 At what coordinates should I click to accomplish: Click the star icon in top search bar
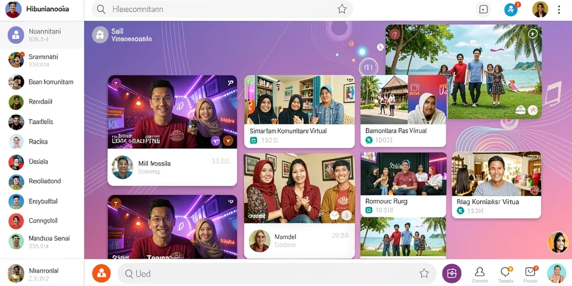point(342,9)
